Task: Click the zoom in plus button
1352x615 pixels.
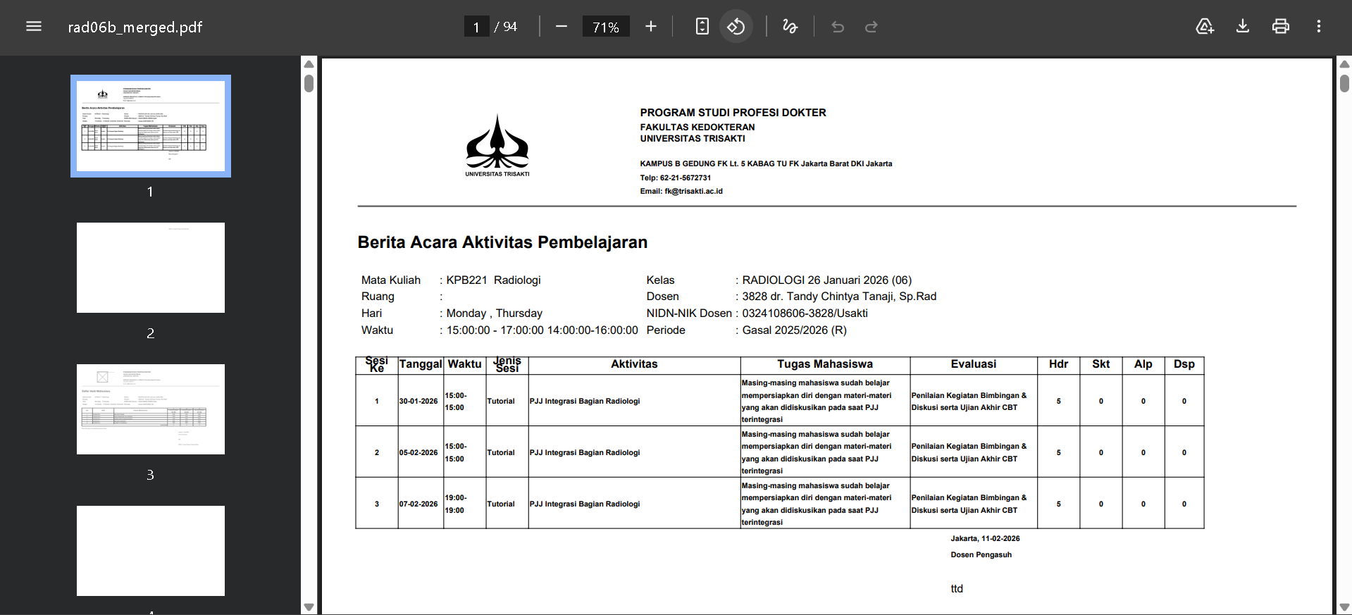Action: 650,27
